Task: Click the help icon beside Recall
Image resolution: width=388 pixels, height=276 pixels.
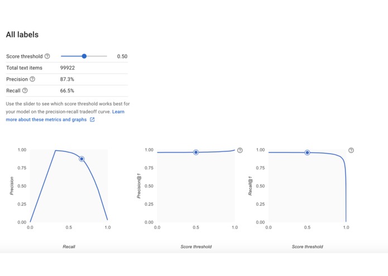Action: (x=25, y=91)
